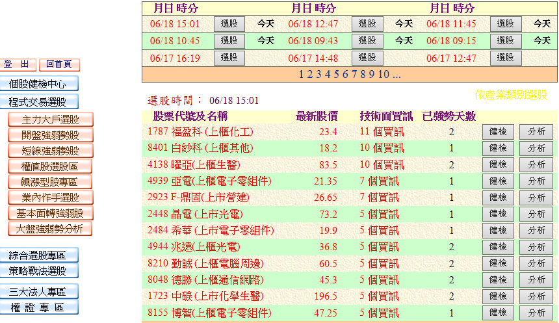This screenshot has height=323, width=559.
Task: Open 權證專區 menu
Action: click(39, 307)
